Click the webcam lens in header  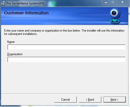tap(114, 13)
